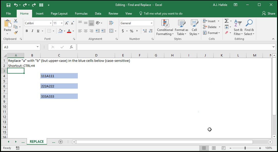Decrease font size with small A icon
The width and height of the screenshot is (278, 152).
(x=72, y=23)
